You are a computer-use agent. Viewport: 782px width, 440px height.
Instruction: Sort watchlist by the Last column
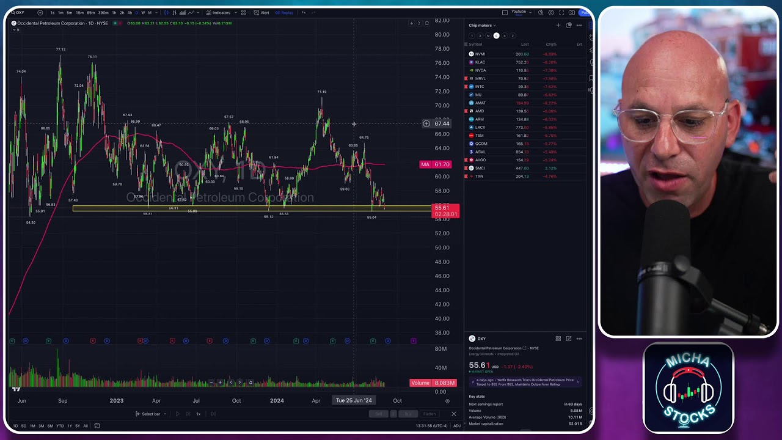[525, 44]
